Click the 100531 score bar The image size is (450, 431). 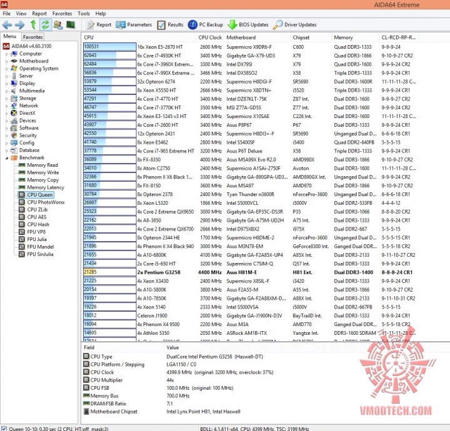(109, 47)
